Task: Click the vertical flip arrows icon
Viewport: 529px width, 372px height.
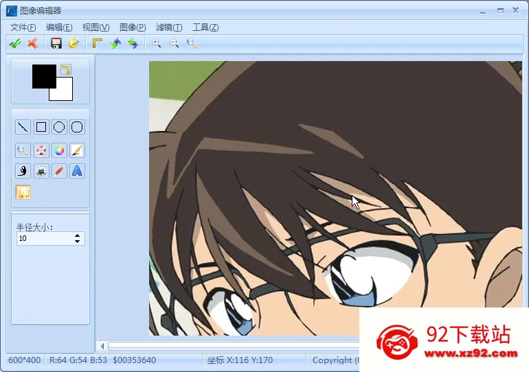Action: (x=133, y=43)
